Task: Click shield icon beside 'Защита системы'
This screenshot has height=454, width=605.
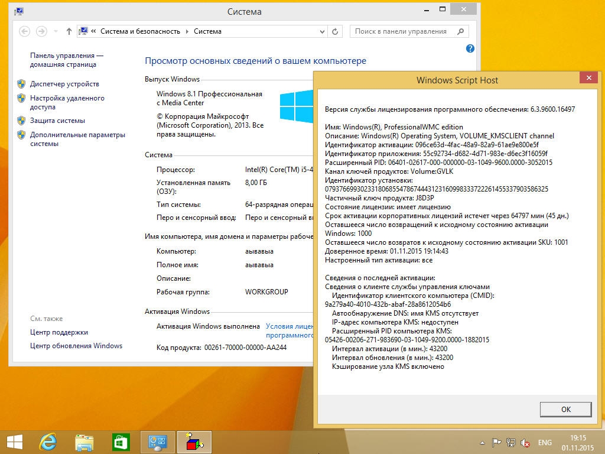Action: pos(22,121)
